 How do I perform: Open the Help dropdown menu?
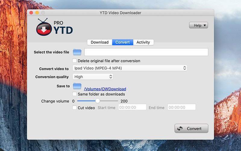pos(199,25)
